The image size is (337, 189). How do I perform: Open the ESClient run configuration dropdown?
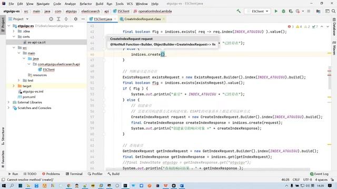pos(257,11)
